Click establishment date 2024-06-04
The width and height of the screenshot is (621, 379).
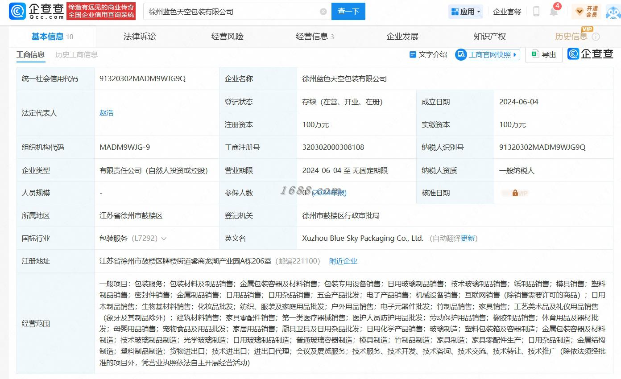click(x=518, y=102)
